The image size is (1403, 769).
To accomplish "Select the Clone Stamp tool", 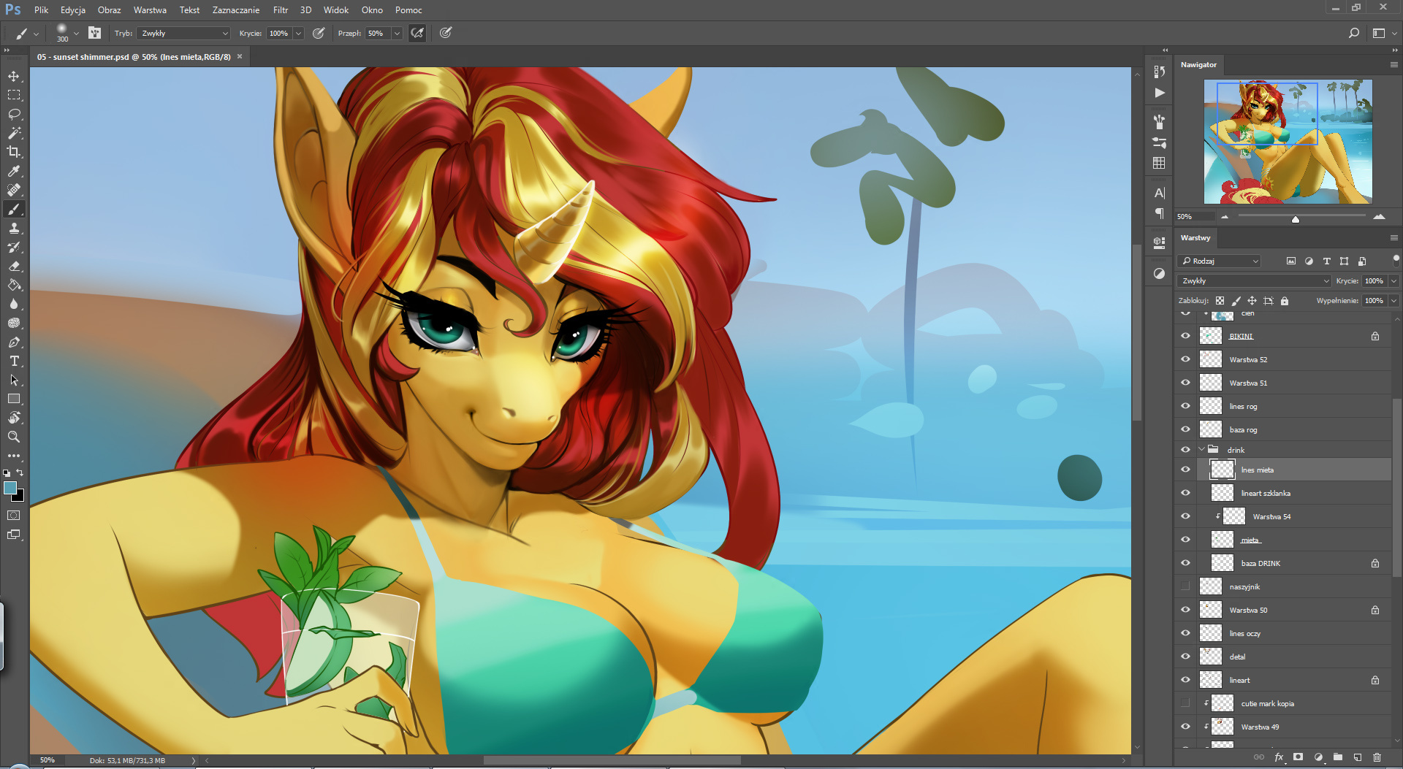I will click(14, 229).
